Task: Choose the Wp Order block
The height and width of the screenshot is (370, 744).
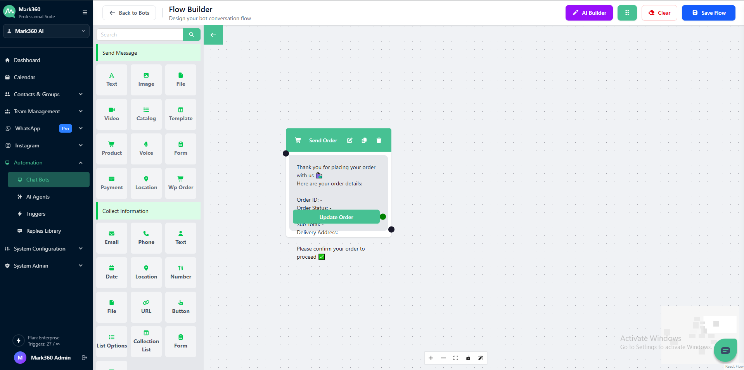Action: point(181,183)
